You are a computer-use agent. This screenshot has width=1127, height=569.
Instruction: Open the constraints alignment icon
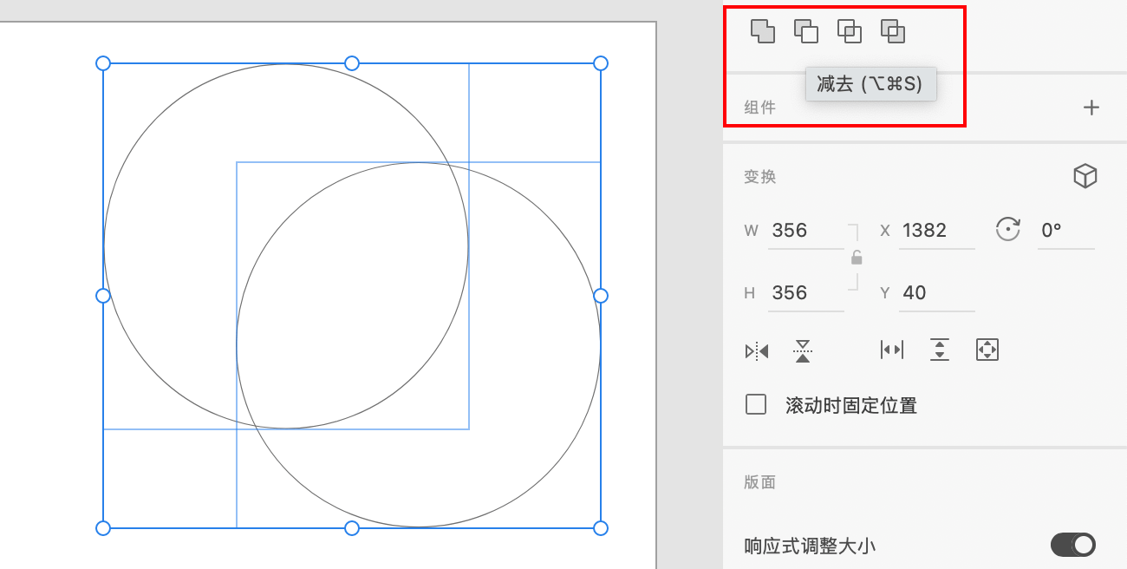click(x=987, y=350)
